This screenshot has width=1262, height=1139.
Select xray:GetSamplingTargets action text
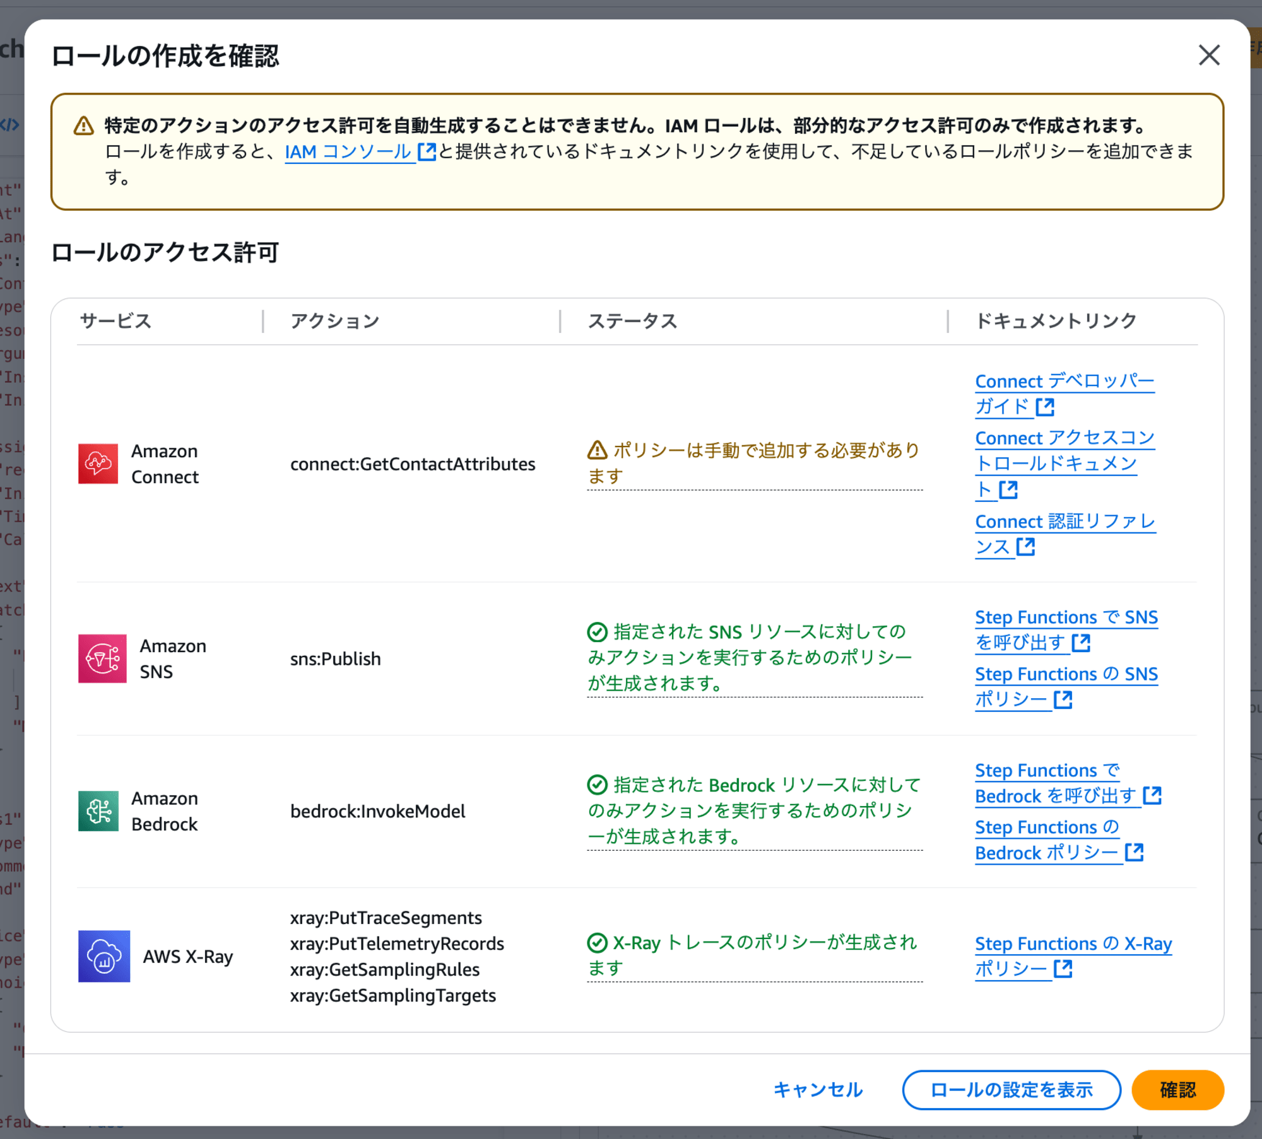(393, 996)
